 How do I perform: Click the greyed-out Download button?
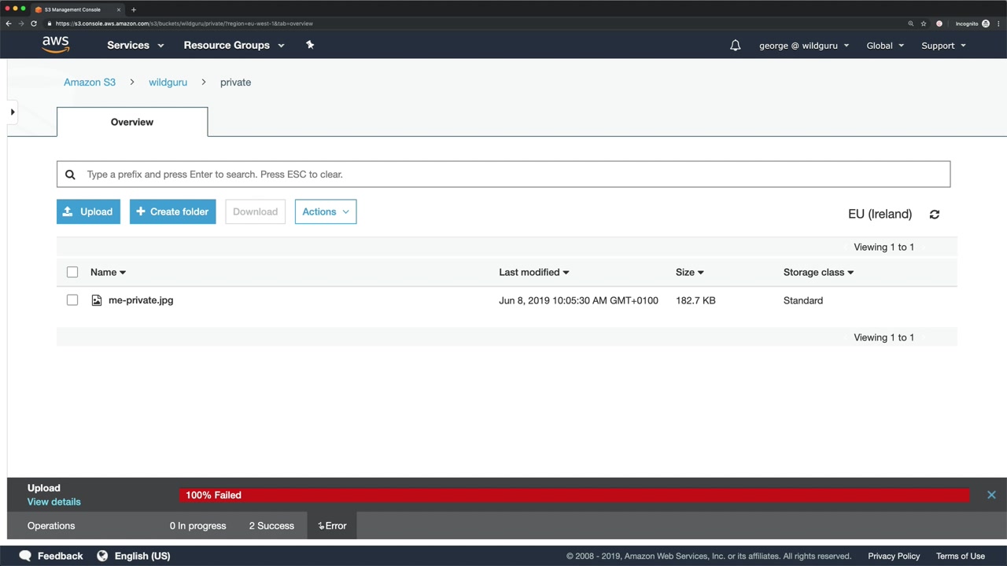coord(255,211)
